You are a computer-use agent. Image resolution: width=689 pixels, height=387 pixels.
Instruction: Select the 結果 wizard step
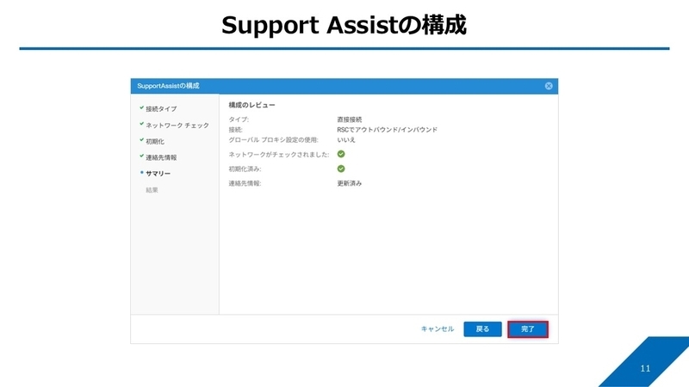coord(152,190)
